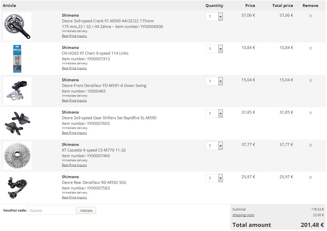Remove the XT Cassette CS-M770 item
This screenshot has width=327, height=231.
(x=310, y=145)
